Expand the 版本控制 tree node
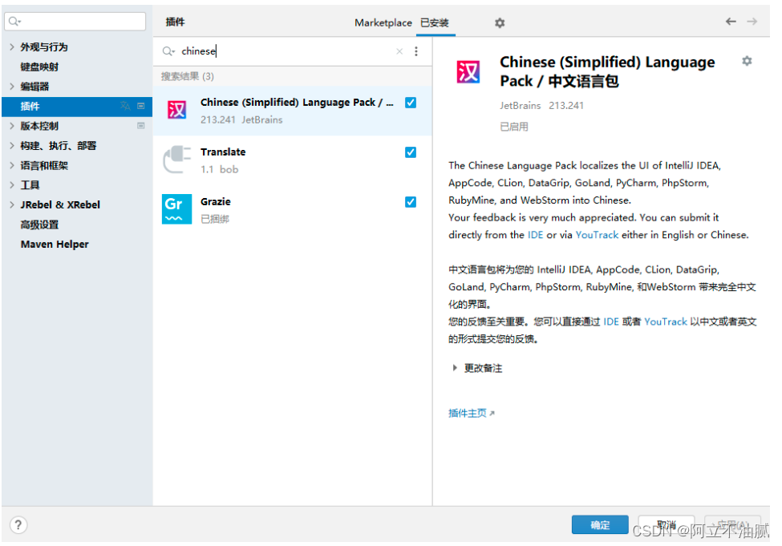 pyautogui.click(x=12, y=126)
